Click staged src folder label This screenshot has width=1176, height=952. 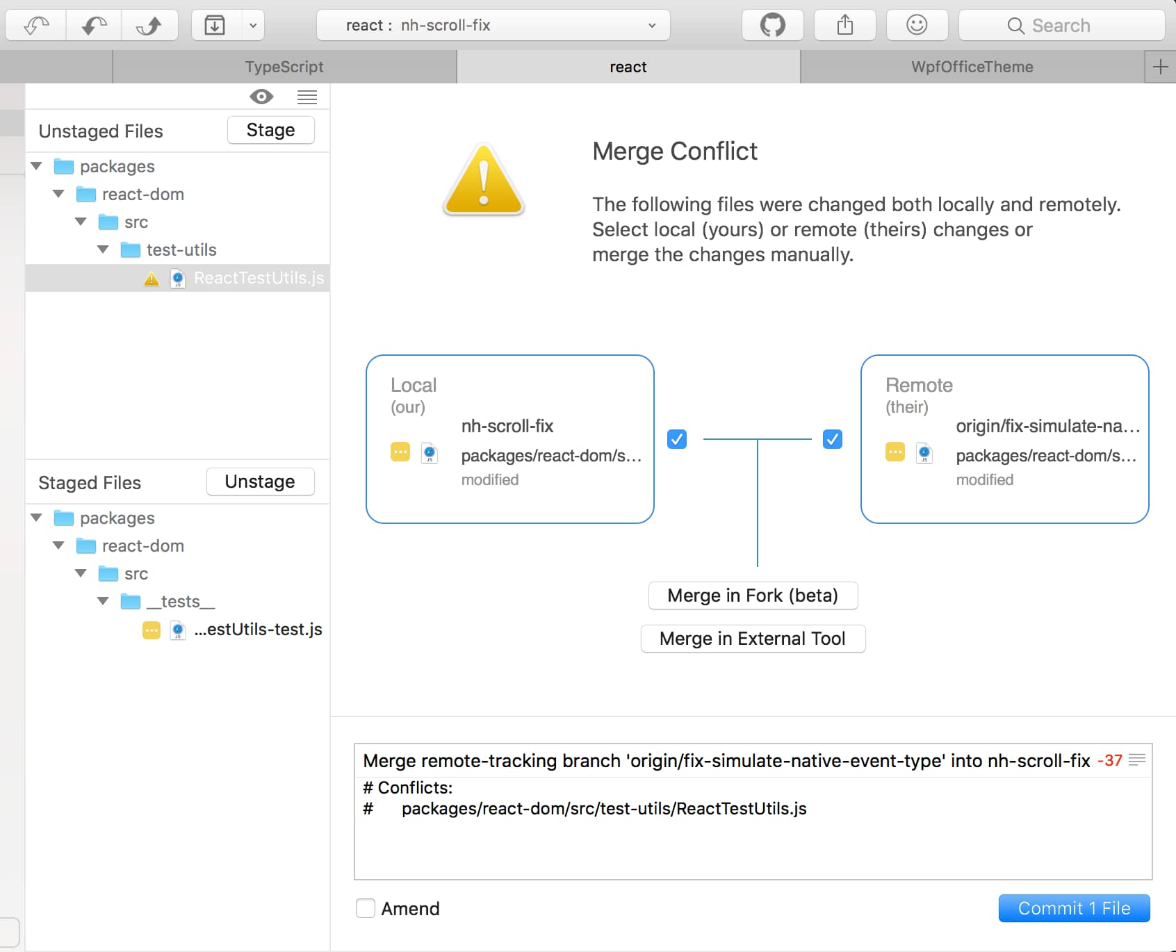pyautogui.click(x=136, y=574)
